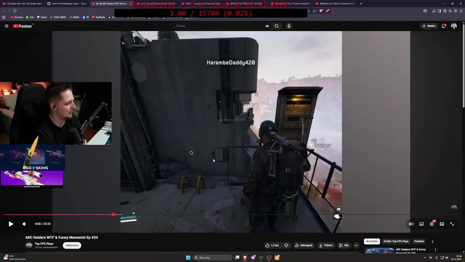Select Źródło: Top FPS Plays chip
The image size is (465, 262).
tap(396, 241)
